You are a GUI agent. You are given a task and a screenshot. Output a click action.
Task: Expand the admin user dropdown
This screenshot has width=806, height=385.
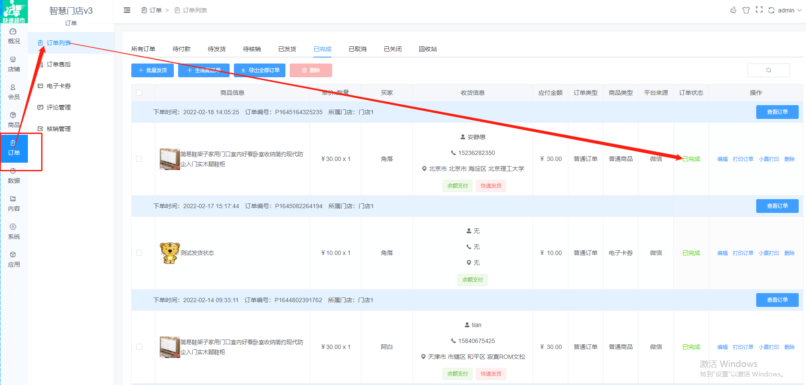789,10
